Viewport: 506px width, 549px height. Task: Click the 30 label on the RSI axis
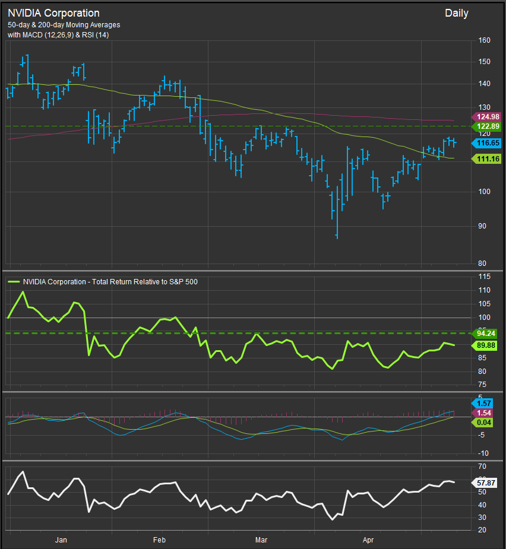click(x=482, y=518)
